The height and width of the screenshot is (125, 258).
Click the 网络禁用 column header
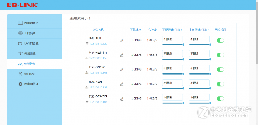point(220,30)
